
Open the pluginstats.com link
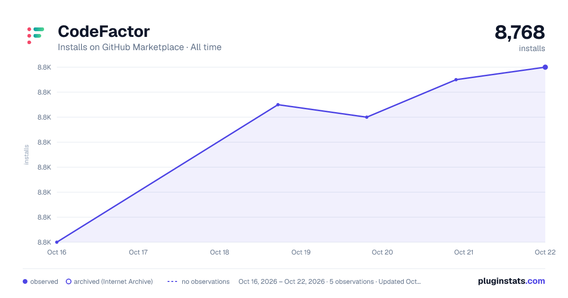(511, 281)
